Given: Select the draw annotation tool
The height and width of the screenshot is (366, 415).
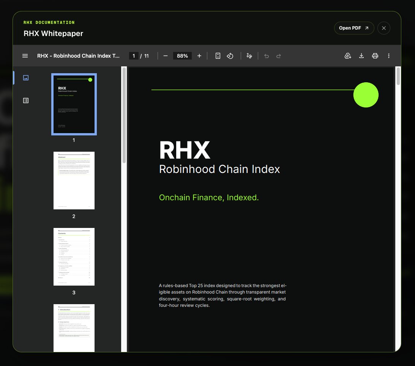Looking at the screenshot, I should (x=249, y=56).
